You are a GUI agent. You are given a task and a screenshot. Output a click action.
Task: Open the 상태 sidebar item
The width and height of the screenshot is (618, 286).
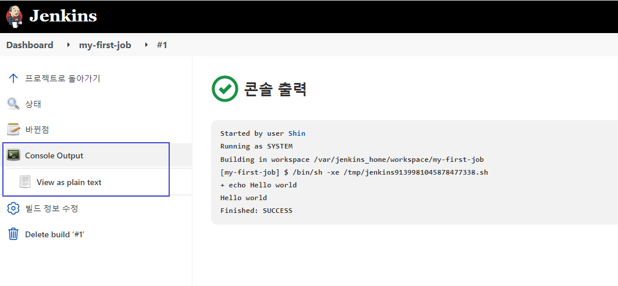click(x=33, y=104)
